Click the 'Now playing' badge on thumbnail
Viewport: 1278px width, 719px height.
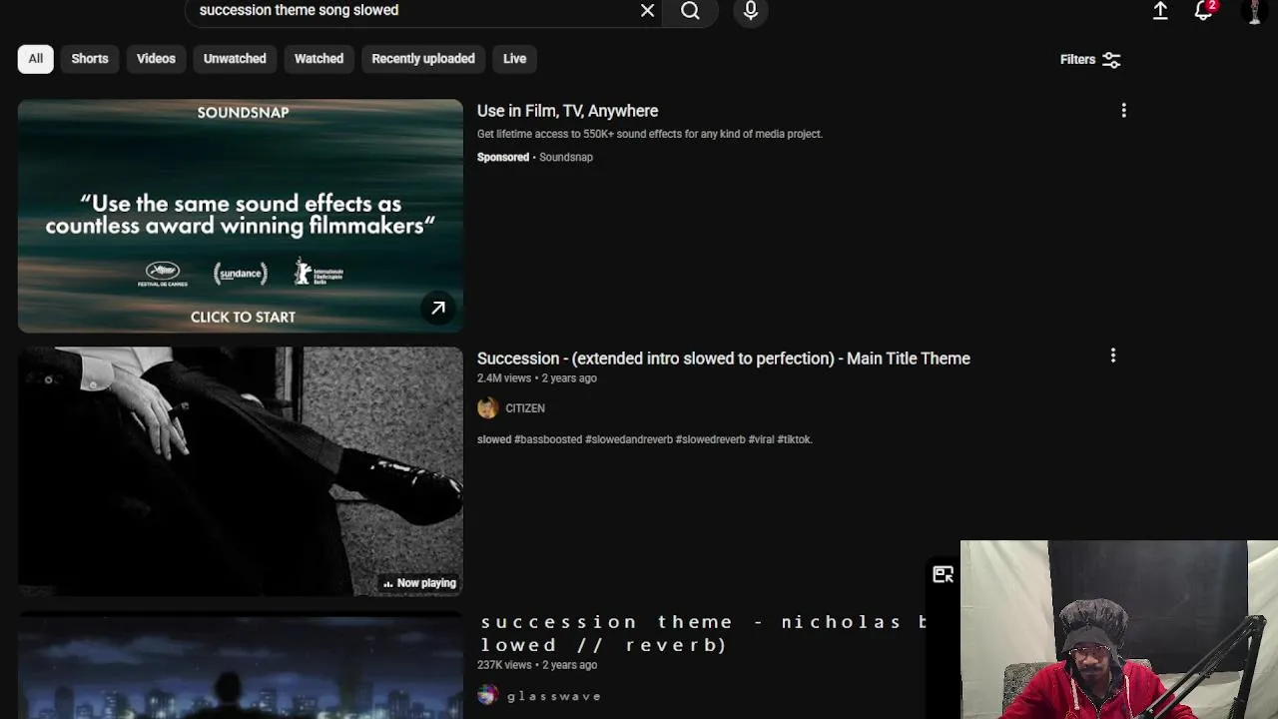pos(419,583)
